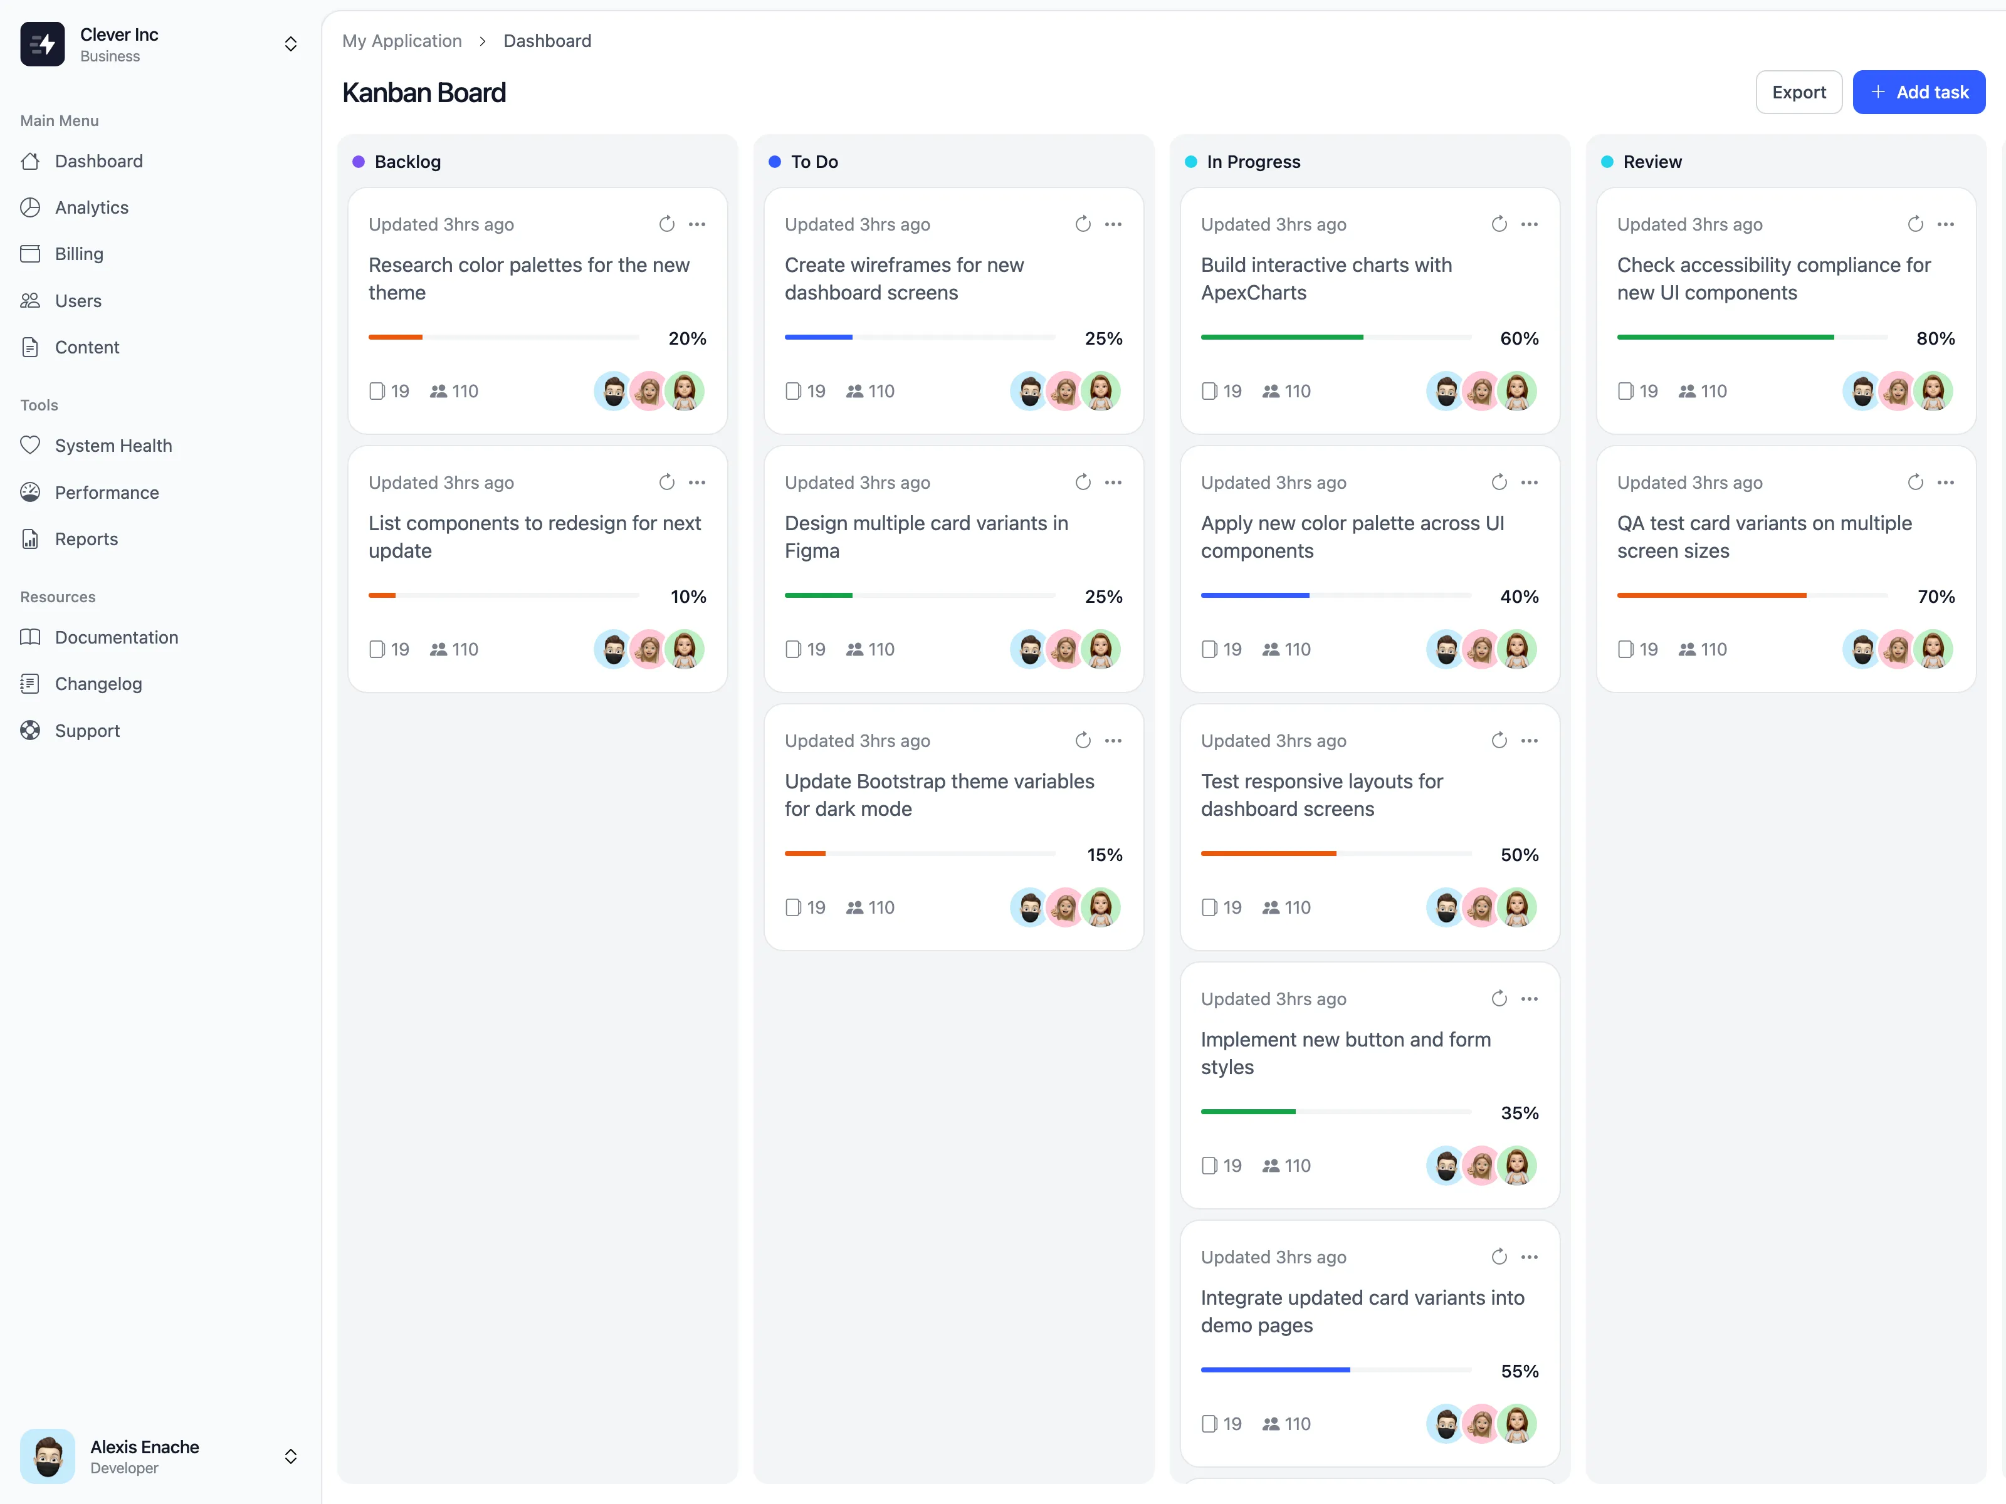This screenshot has width=2006, height=1504.
Task: Click My Application breadcrumb link
Action: point(402,41)
